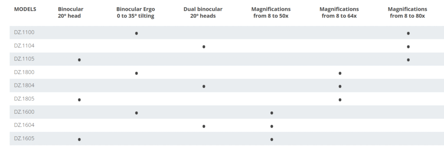Click Magnifications from 8 to 80x header
Image resolution: width=444 pixels, height=167 pixels.
(x=408, y=13)
